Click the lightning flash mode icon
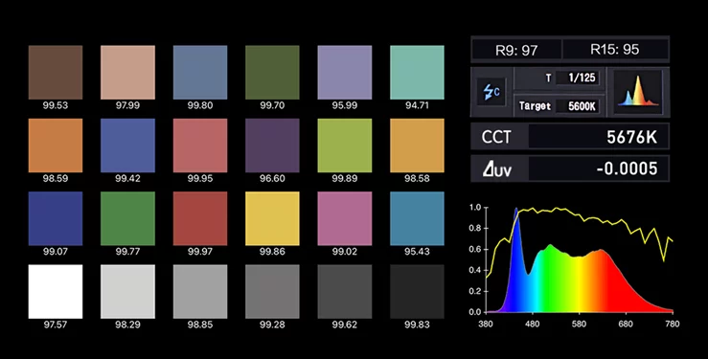 (491, 92)
